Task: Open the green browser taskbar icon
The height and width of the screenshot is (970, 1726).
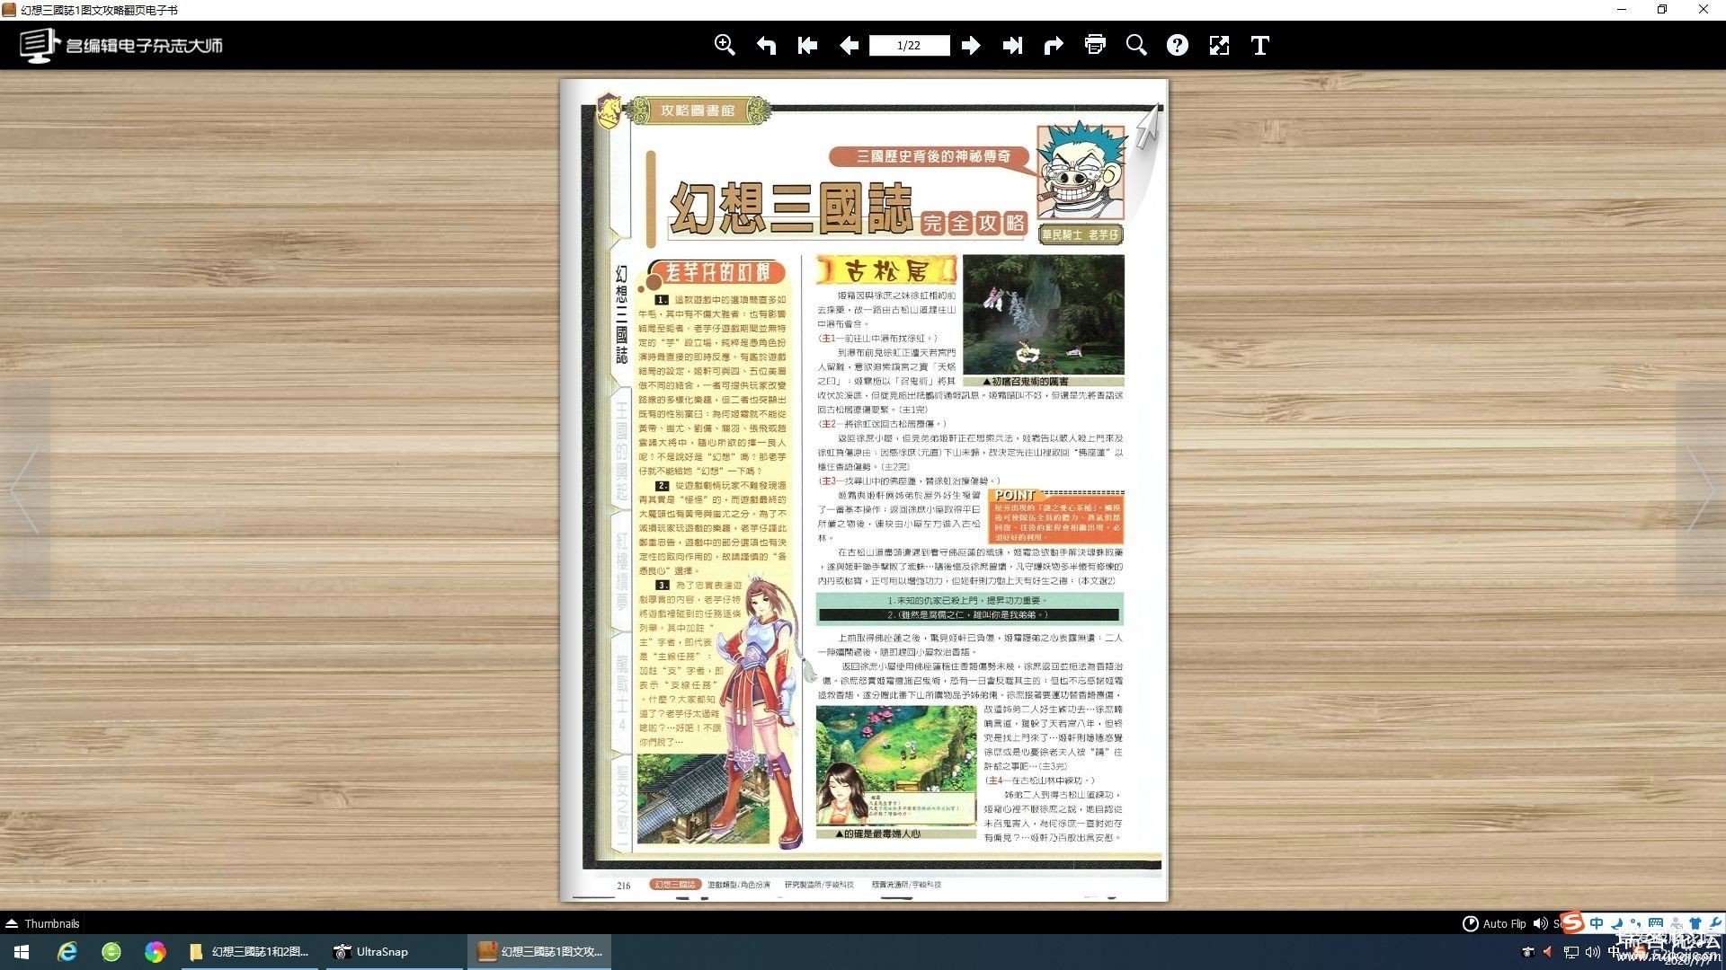Action: [x=111, y=951]
